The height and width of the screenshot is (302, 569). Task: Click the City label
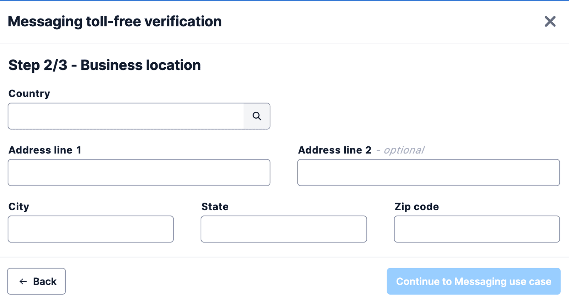point(18,207)
